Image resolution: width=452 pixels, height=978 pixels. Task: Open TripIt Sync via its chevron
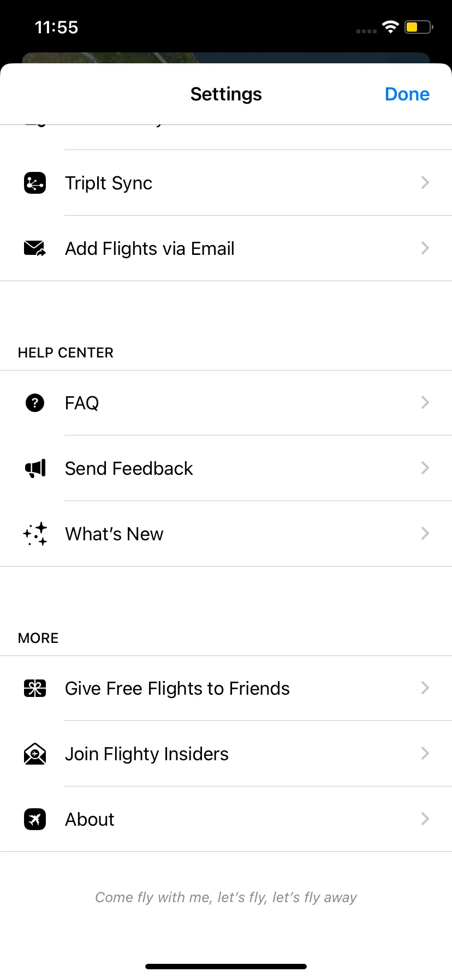point(425,182)
